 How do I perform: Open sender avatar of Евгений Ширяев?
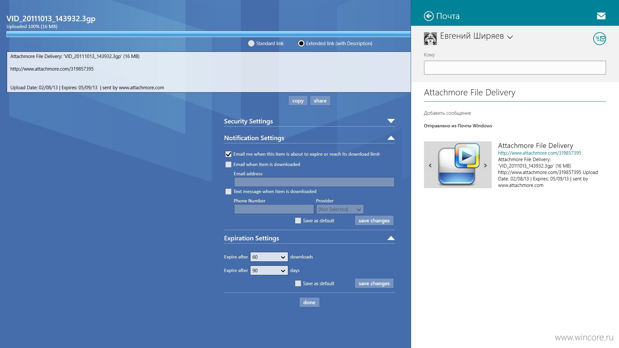(430, 39)
